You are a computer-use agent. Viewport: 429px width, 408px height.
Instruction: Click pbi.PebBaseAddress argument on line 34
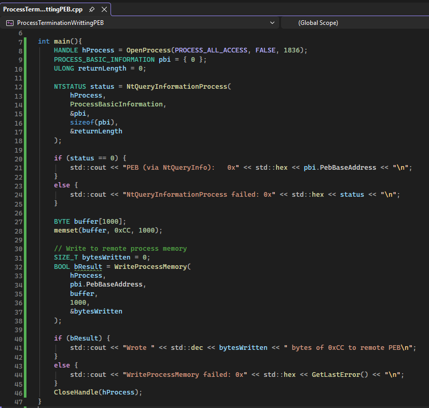click(x=106, y=284)
